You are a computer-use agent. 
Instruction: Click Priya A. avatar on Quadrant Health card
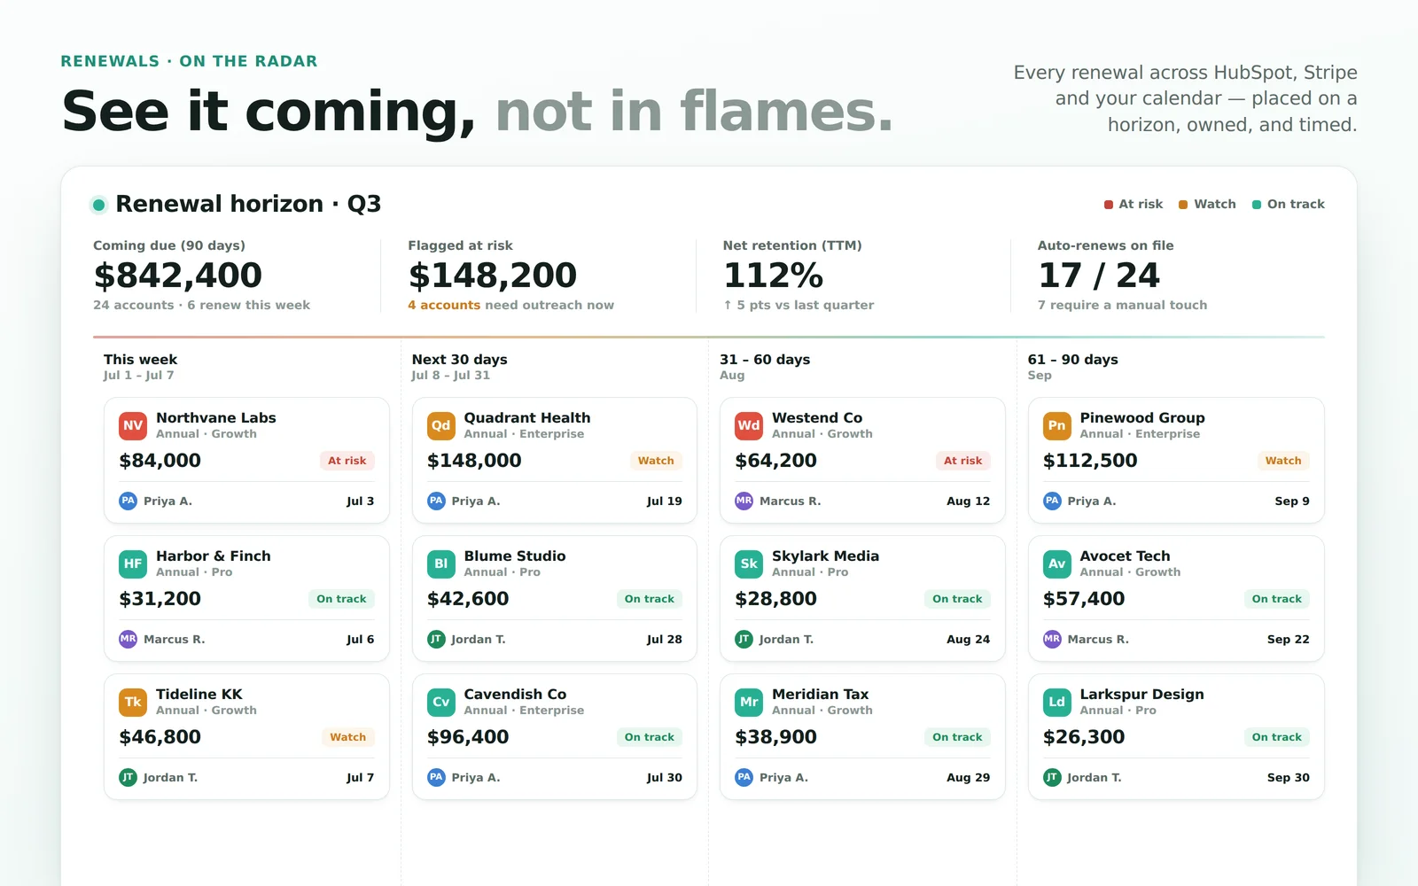(436, 501)
